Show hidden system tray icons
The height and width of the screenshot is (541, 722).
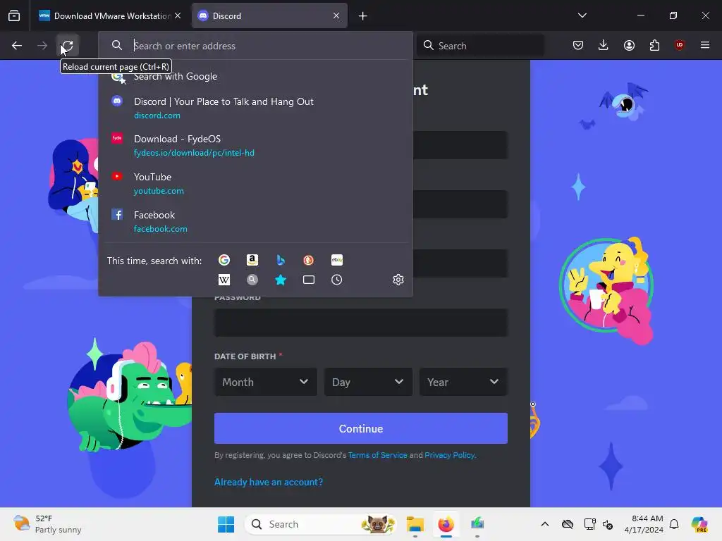coord(545,524)
